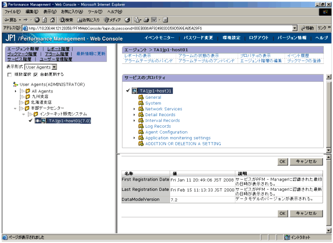Click the top OK button
This screenshot has height=243, width=333.
pyautogui.click(x=283, y=162)
